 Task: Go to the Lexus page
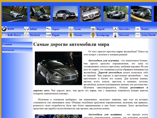(78, 29)
